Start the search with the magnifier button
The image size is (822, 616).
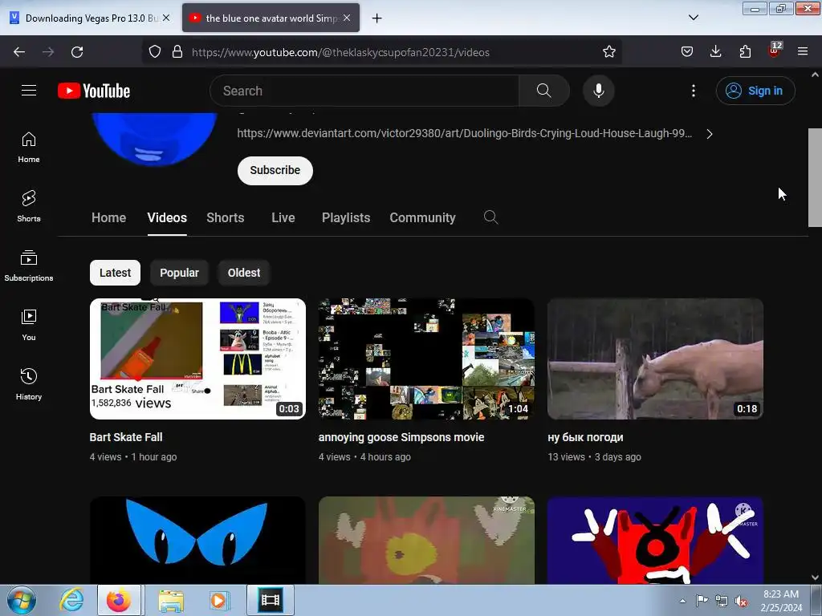pyautogui.click(x=543, y=91)
